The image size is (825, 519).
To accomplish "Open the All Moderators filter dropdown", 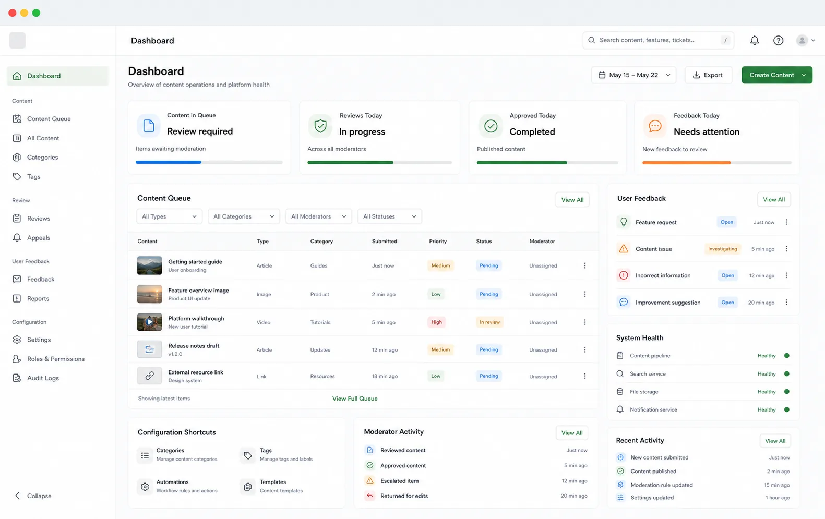I will point(319,216).
